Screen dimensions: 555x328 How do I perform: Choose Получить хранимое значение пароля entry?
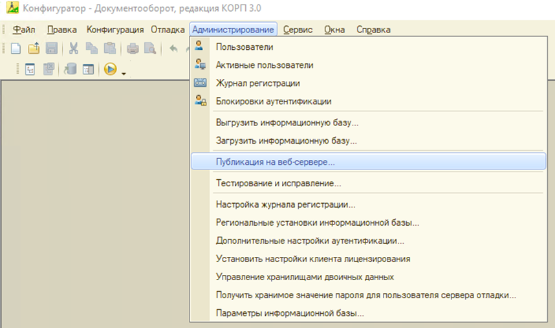(369, 295)
